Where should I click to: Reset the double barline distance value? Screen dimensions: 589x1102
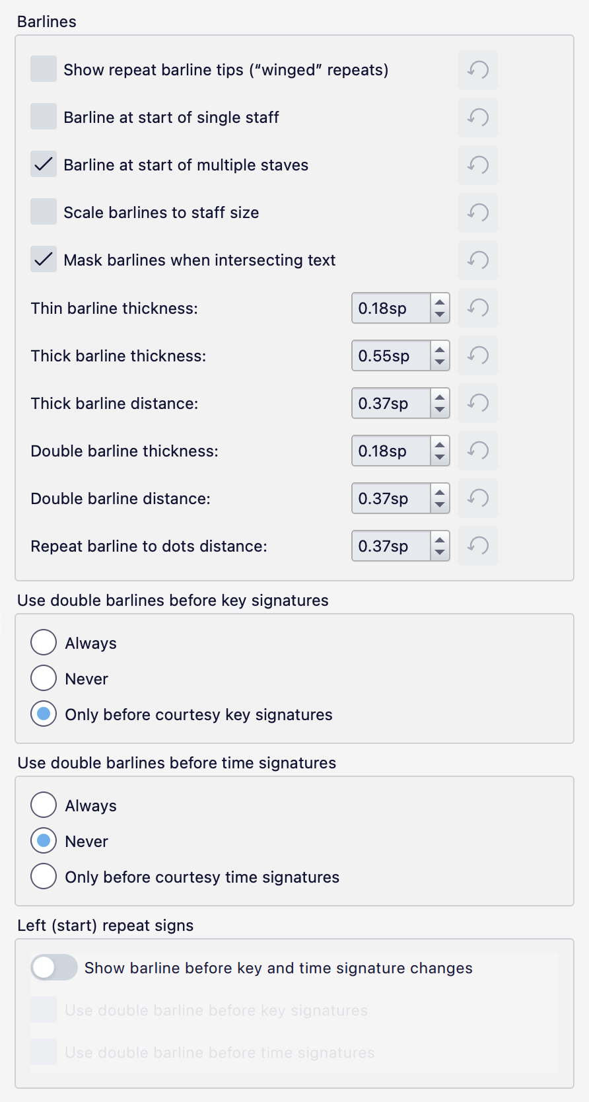(x=477, y=498)
